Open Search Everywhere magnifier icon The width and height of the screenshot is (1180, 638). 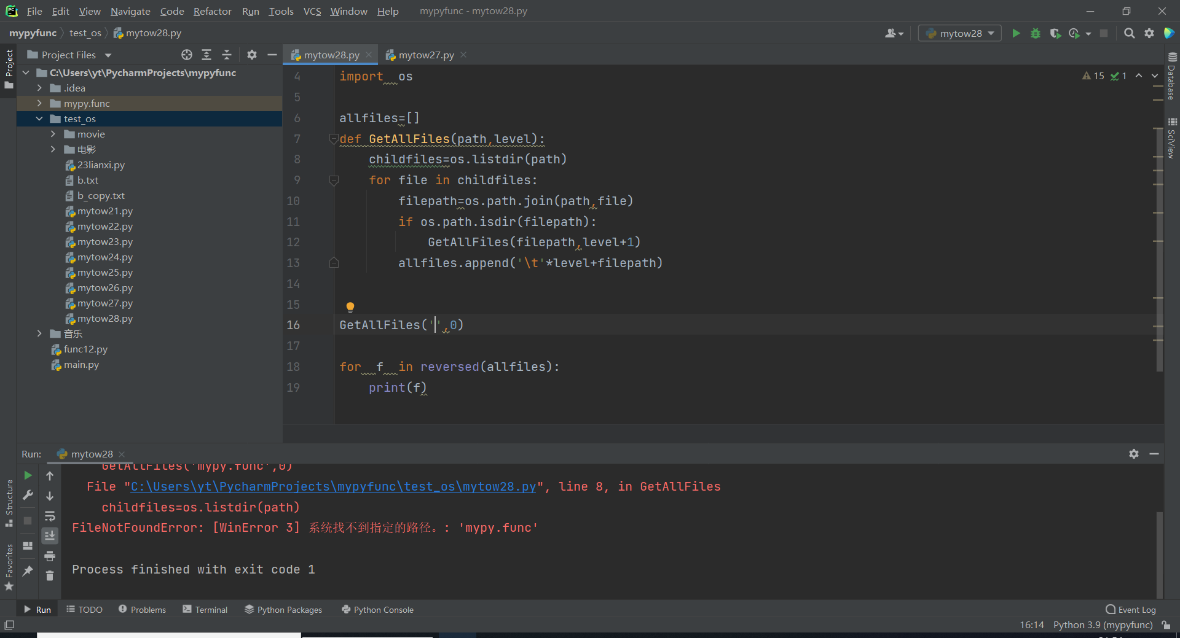pos(1129,33)
